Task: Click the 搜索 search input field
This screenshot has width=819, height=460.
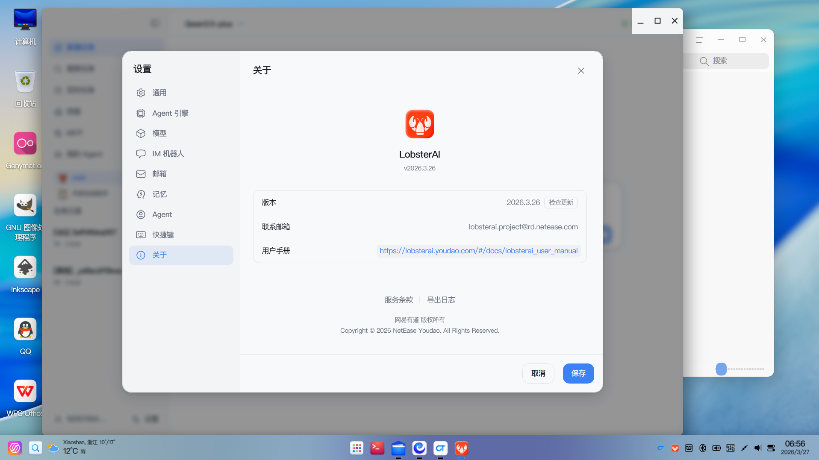Action: click(x=727, y=61)
